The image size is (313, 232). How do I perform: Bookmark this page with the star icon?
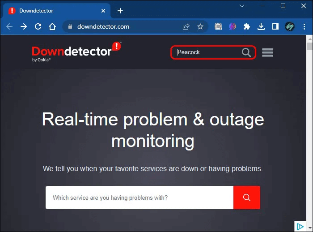(x=200, y=26)
